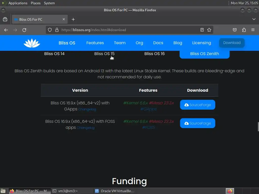Screen dimensions: 259x194
Task: Switch to Bliss OS For PC taskbar window
Action: pyautogui.click(x=30, y=191)
